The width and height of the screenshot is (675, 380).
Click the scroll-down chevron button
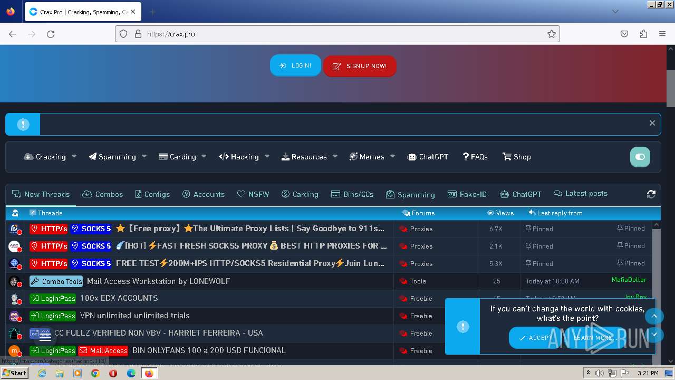point(654,334)
